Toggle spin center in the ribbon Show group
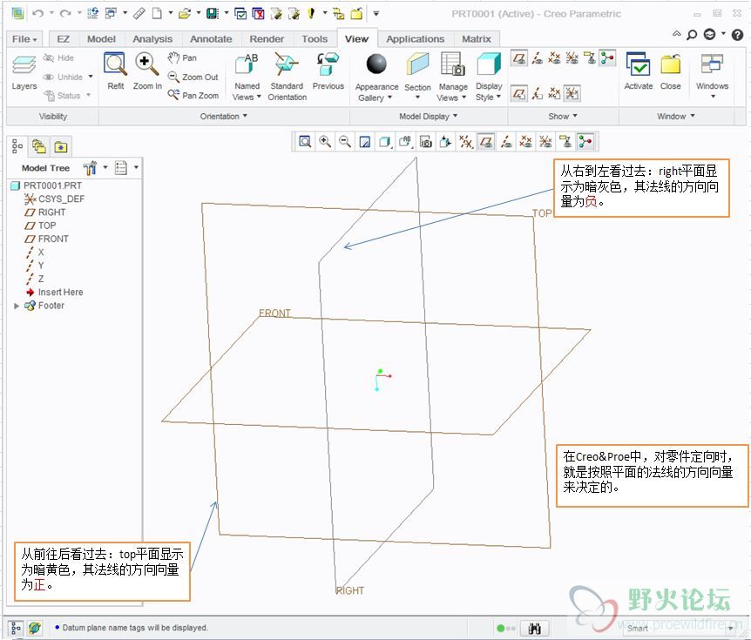The height and width of the screenshot is (640, 751). (607, 58)
